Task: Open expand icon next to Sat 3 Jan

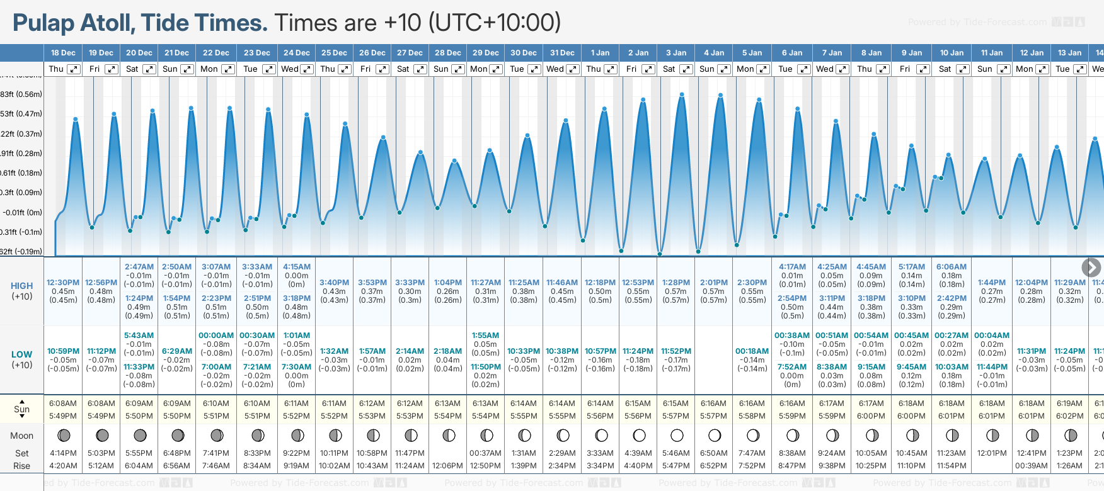Action: [686, 69]
